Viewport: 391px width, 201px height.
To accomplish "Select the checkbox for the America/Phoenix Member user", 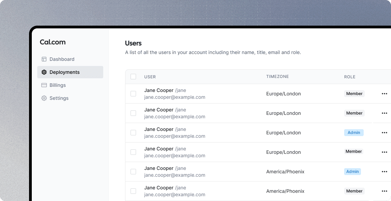I will [x=133, y=191].
